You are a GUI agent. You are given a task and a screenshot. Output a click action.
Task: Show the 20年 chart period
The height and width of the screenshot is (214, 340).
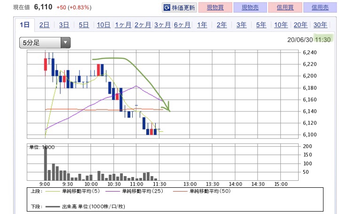pos(300,25)
